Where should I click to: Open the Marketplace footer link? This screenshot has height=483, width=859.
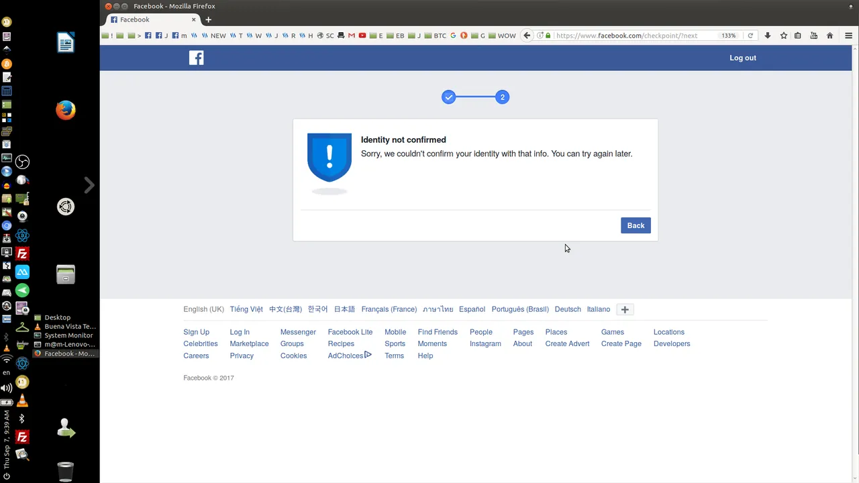[249, 343]
